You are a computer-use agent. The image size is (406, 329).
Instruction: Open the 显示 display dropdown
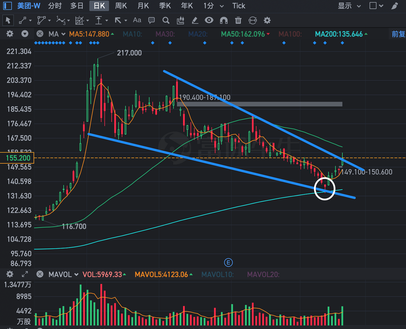[349, 6]
